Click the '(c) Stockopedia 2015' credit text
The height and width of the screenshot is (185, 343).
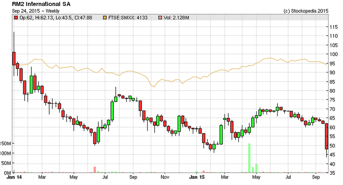click(x=306, y=11)
